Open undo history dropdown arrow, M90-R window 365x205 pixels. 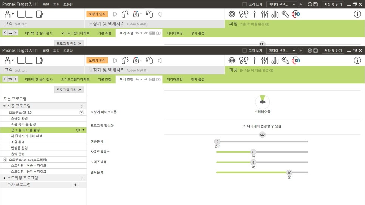pos(141,79)
